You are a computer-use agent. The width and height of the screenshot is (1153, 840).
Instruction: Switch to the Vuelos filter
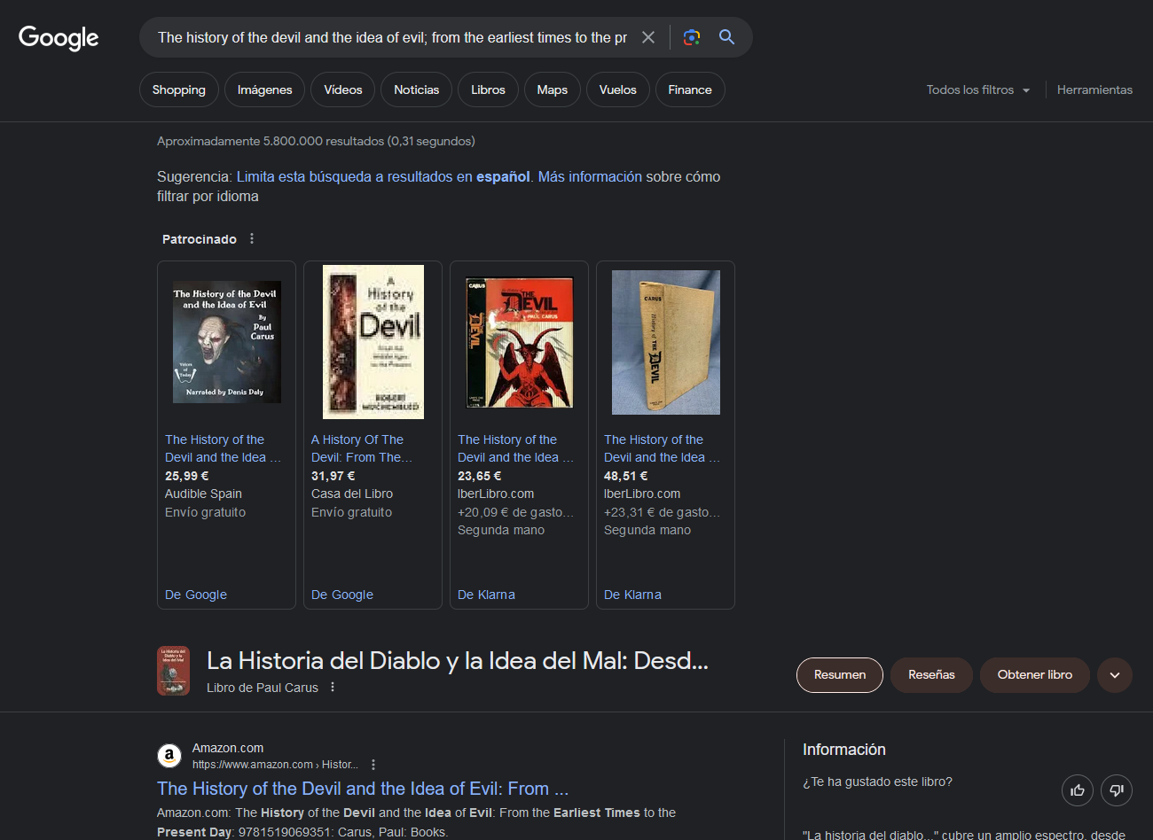(618, 89)
